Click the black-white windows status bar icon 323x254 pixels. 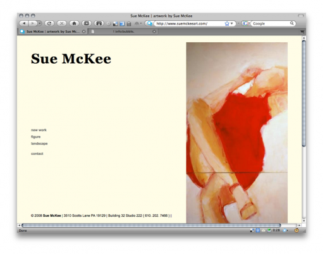coord(252,231)
